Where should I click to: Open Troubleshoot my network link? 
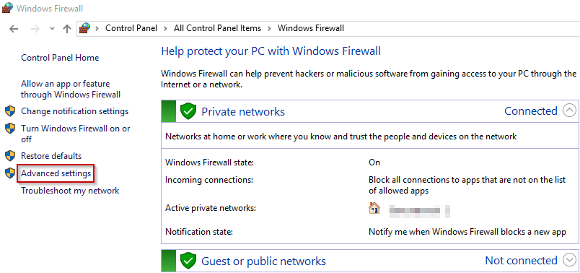pyautogui.click(x=70, y=191)
